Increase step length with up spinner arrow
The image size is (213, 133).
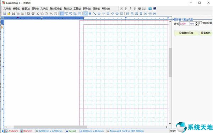pos(197,23)
